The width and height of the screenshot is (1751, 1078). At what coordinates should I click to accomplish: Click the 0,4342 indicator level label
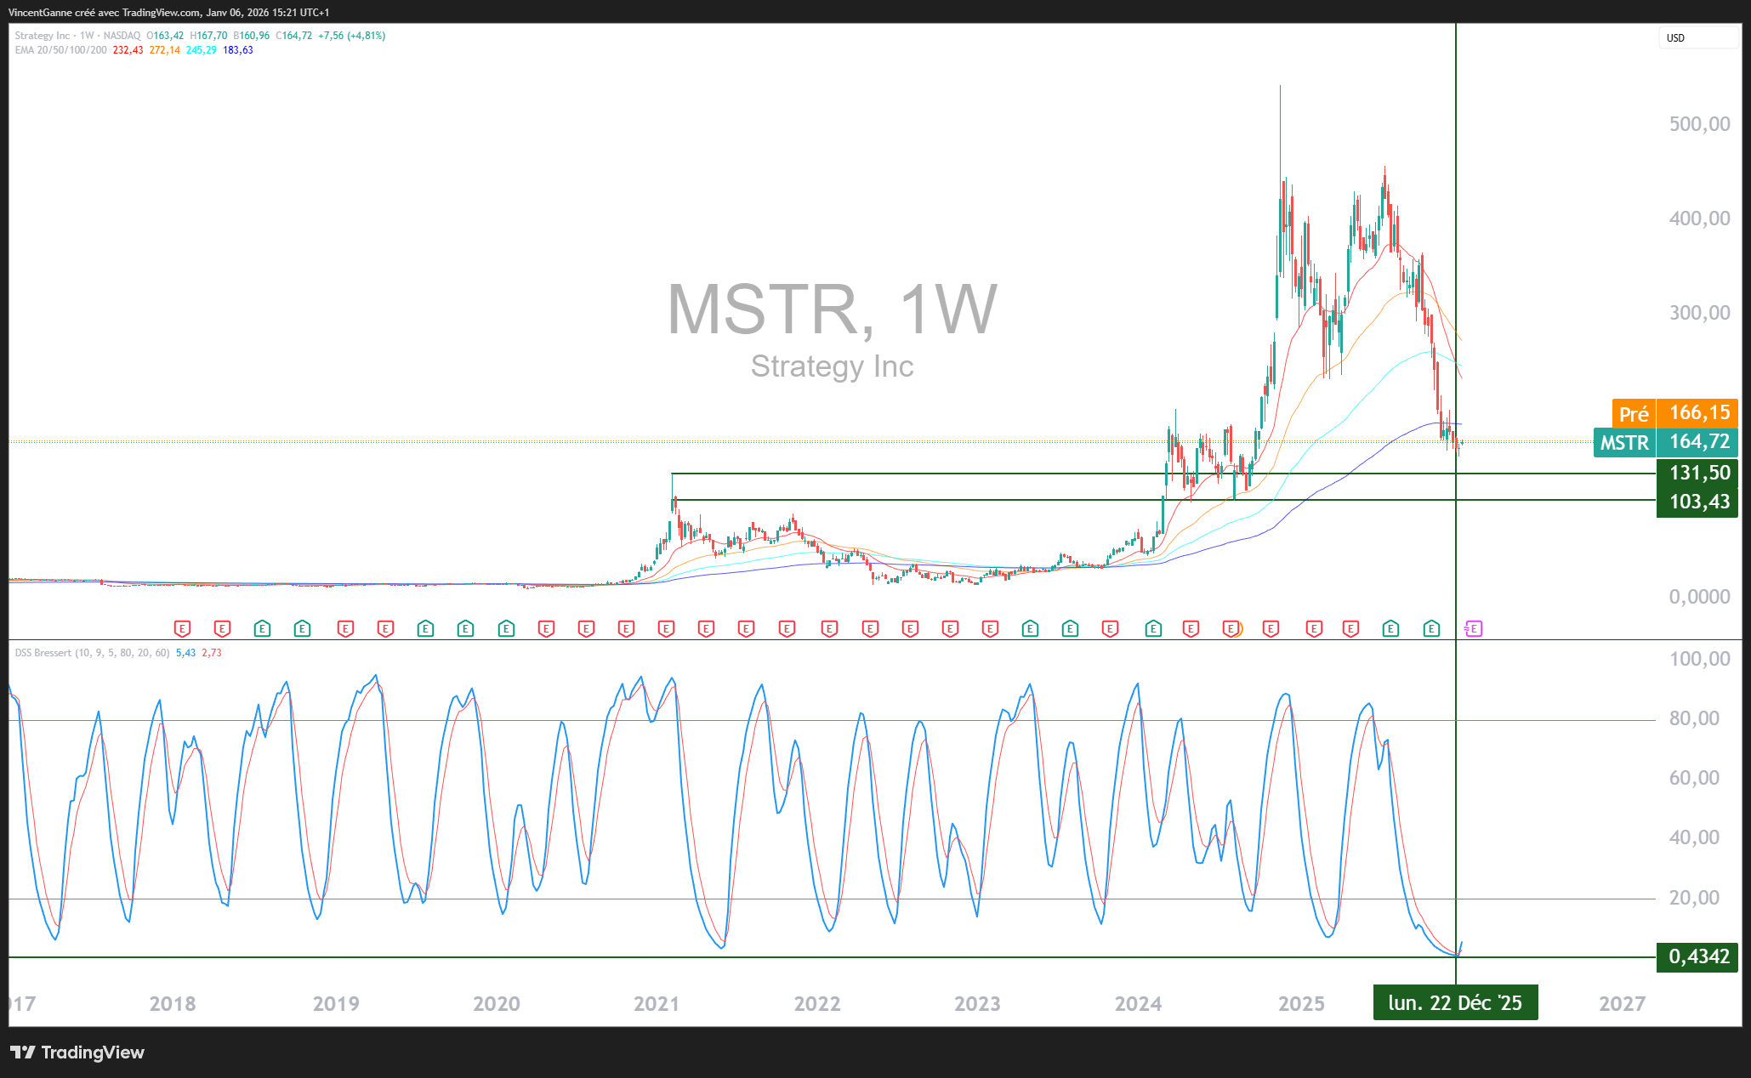pos(1697,957)
